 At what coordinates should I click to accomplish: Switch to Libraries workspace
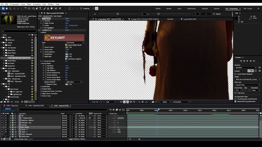pos(217,9)
